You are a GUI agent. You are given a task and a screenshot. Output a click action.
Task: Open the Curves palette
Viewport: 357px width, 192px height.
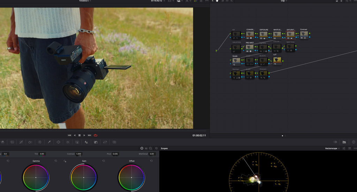[21, 142]
